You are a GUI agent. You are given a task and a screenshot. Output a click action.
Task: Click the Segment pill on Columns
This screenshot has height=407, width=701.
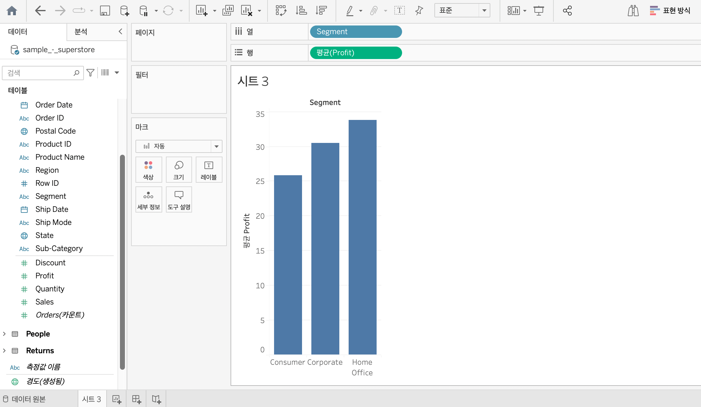pyautogui.click(x=356, y=32)
